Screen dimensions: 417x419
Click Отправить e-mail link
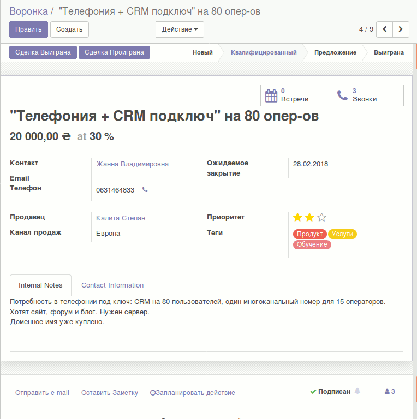[x=42, y=393]
